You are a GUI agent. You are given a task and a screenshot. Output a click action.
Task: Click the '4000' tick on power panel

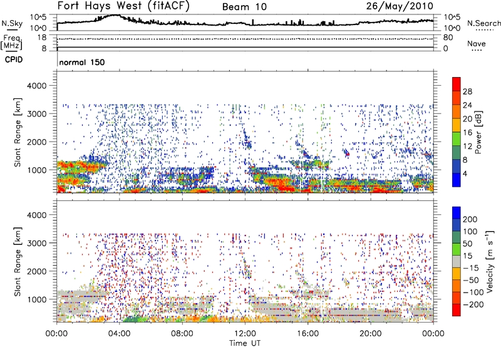click(x=36, y=86)
